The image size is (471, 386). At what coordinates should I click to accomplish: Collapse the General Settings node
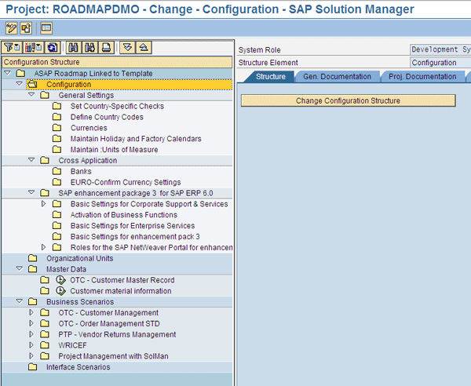point(31,95)
